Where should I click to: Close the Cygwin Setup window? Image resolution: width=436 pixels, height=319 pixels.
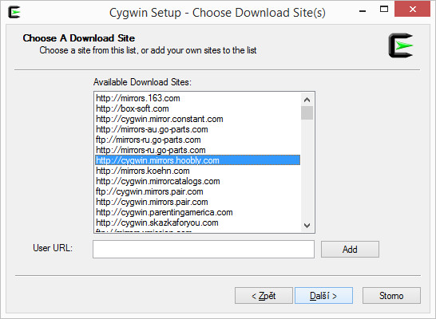(412, 9)
